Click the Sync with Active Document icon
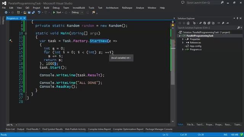The width and height of the screenshot is (244, 137). click(201, 23)
